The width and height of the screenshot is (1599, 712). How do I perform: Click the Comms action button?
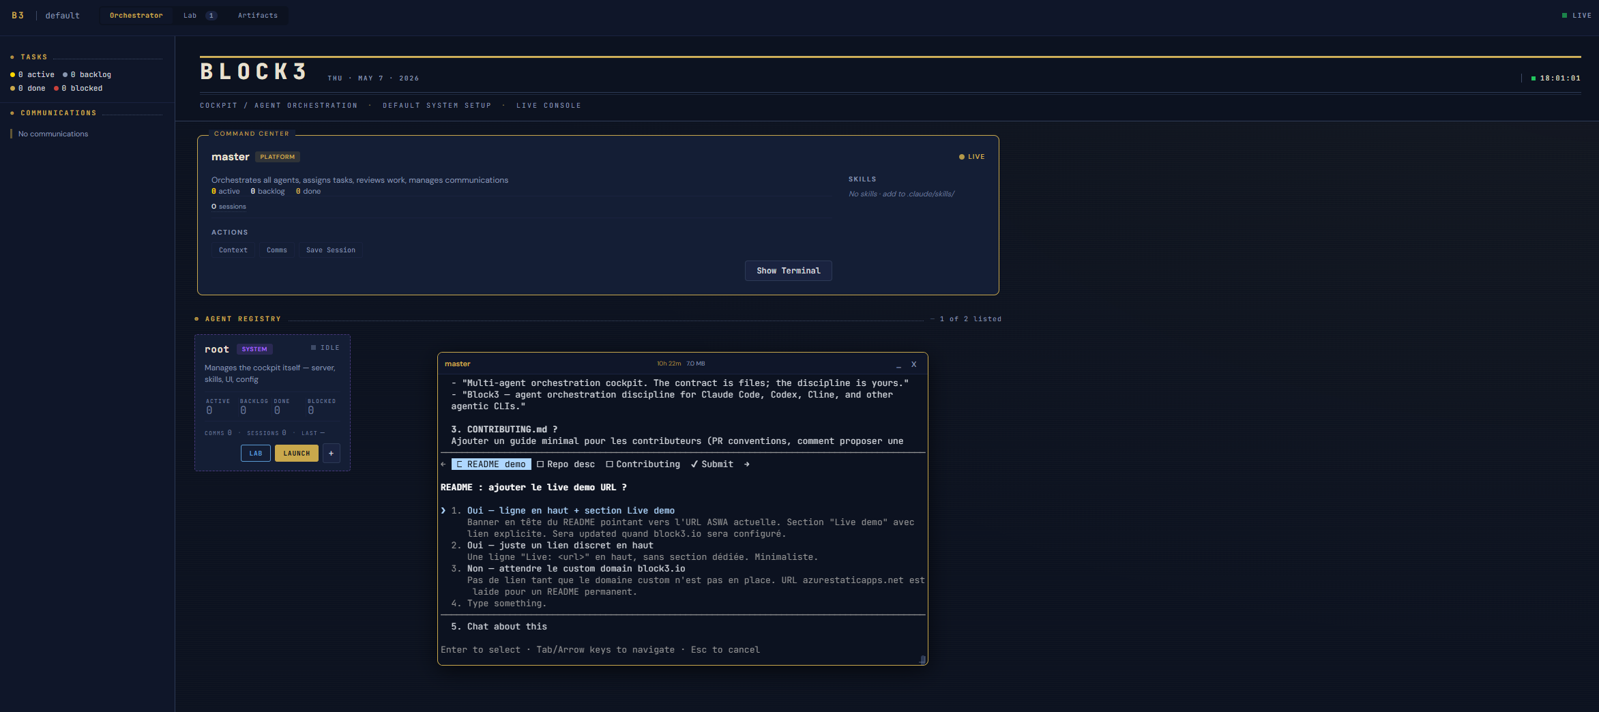(277, 250)
